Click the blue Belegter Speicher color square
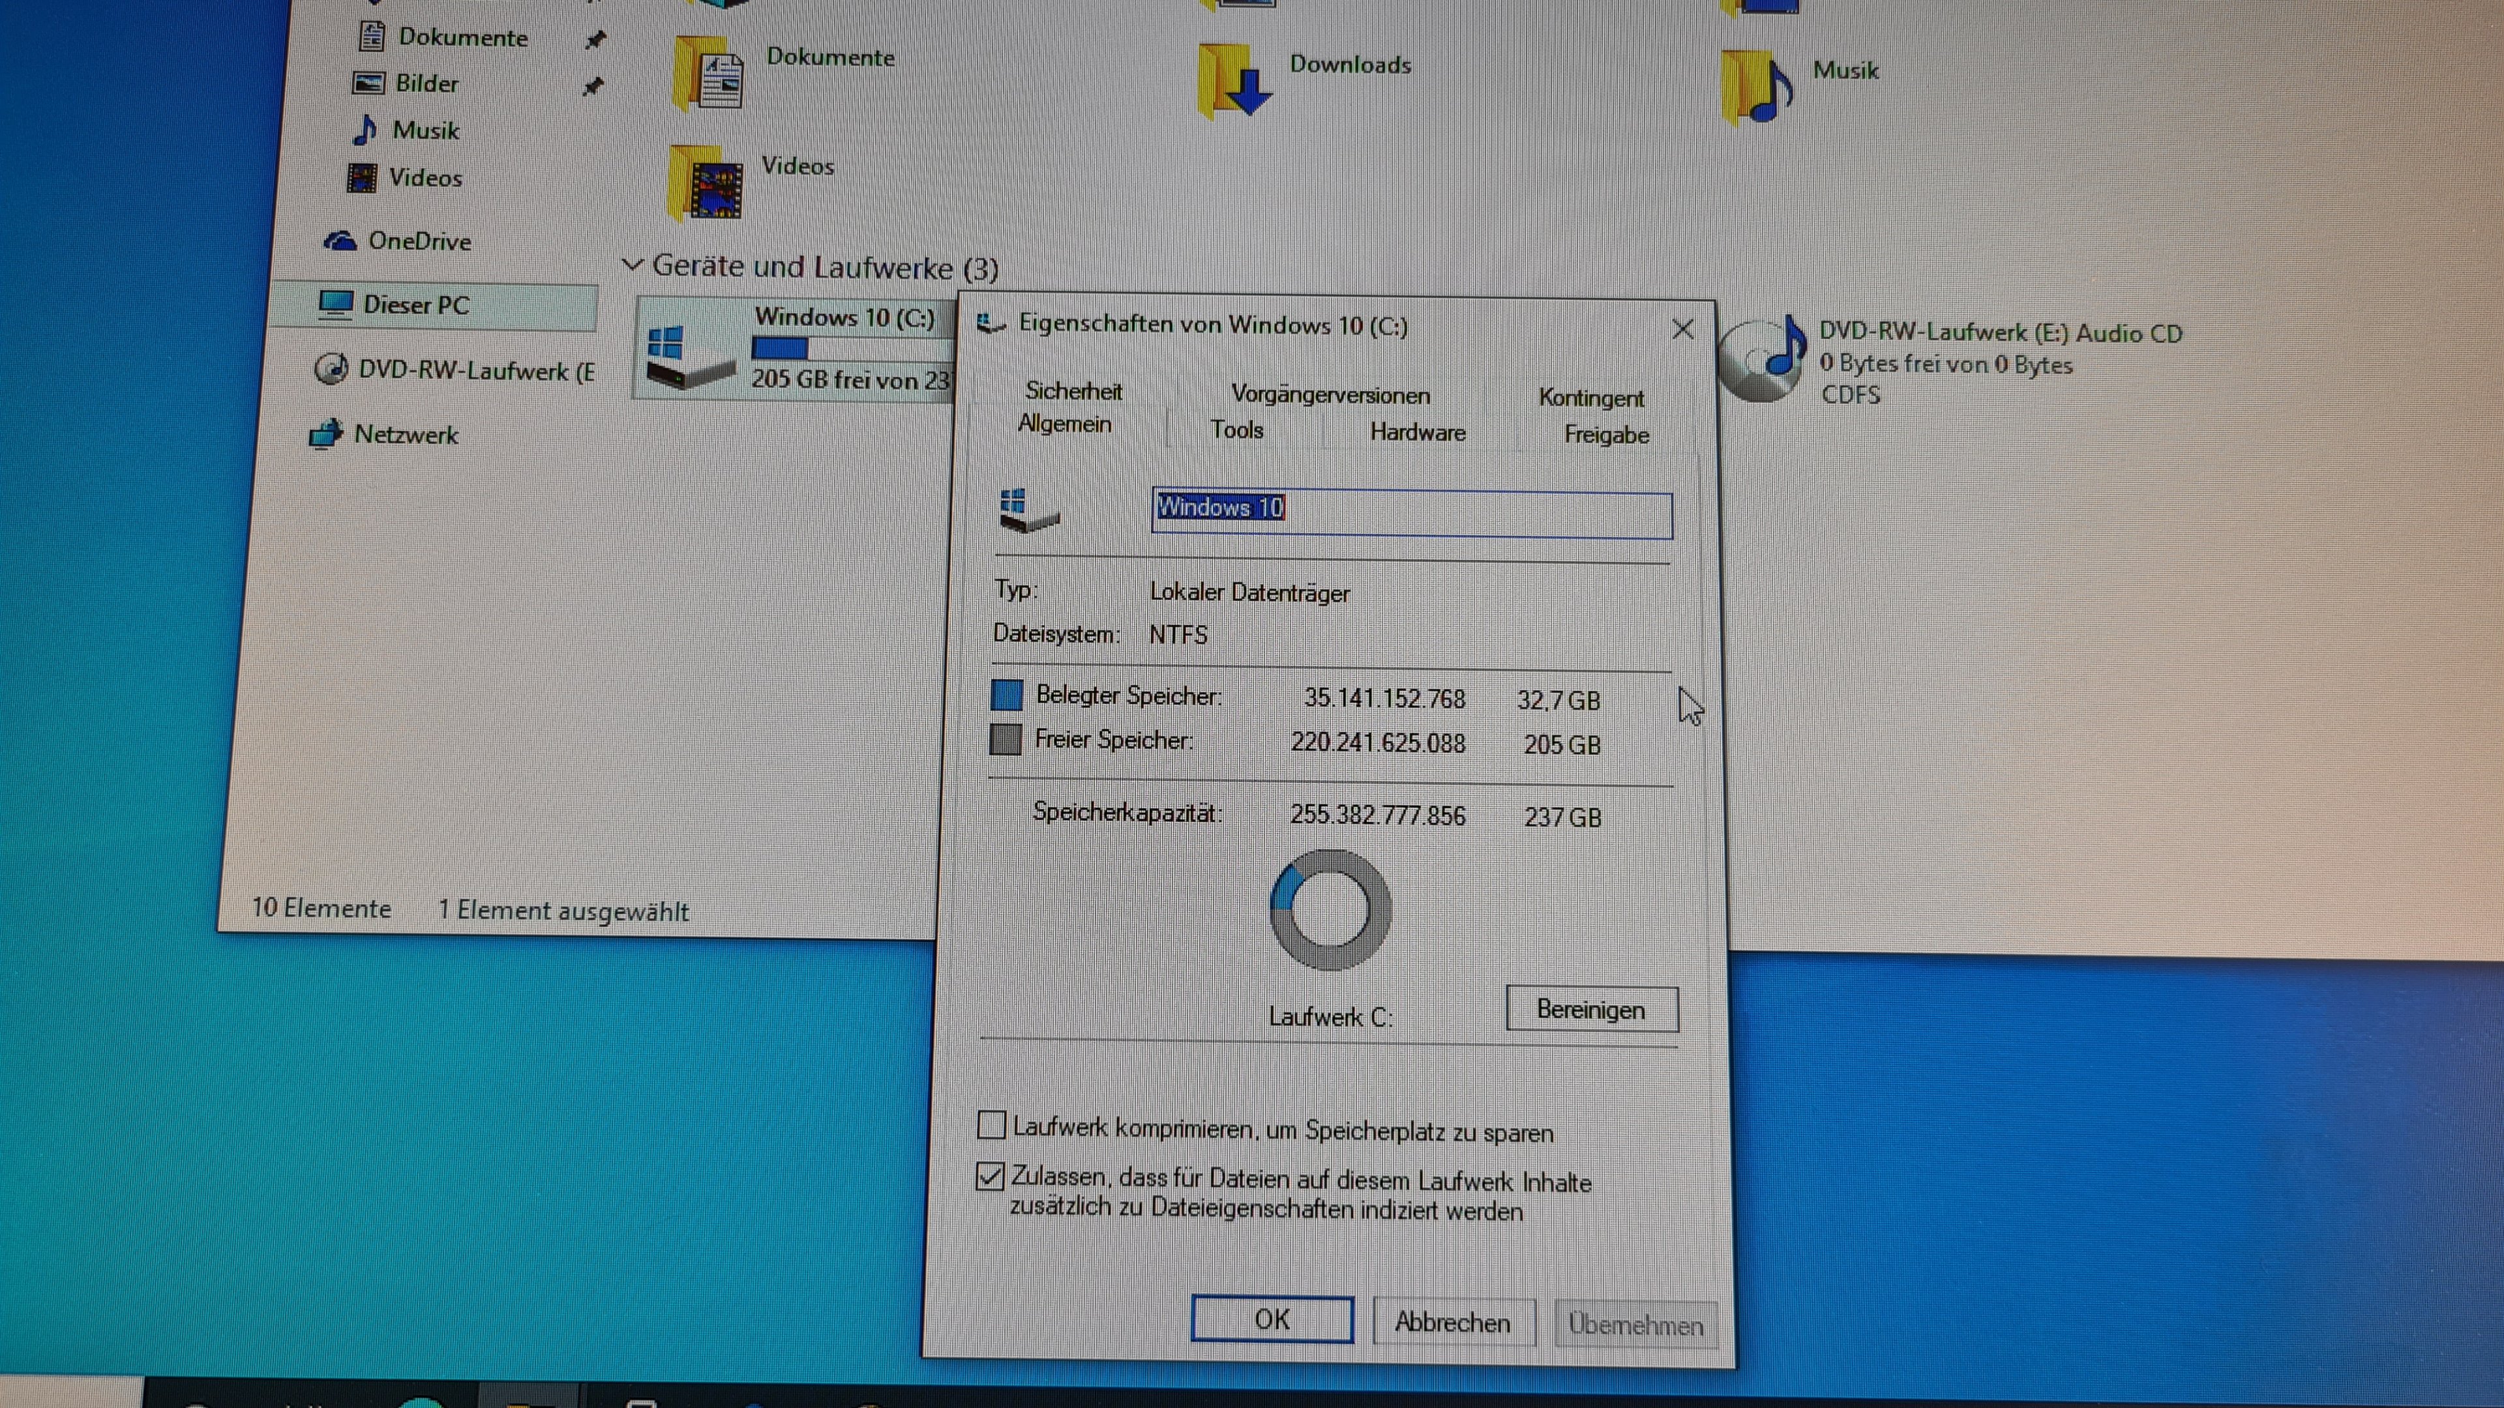This screenshot has width=2504, height=1408. tap(1006, 695)
